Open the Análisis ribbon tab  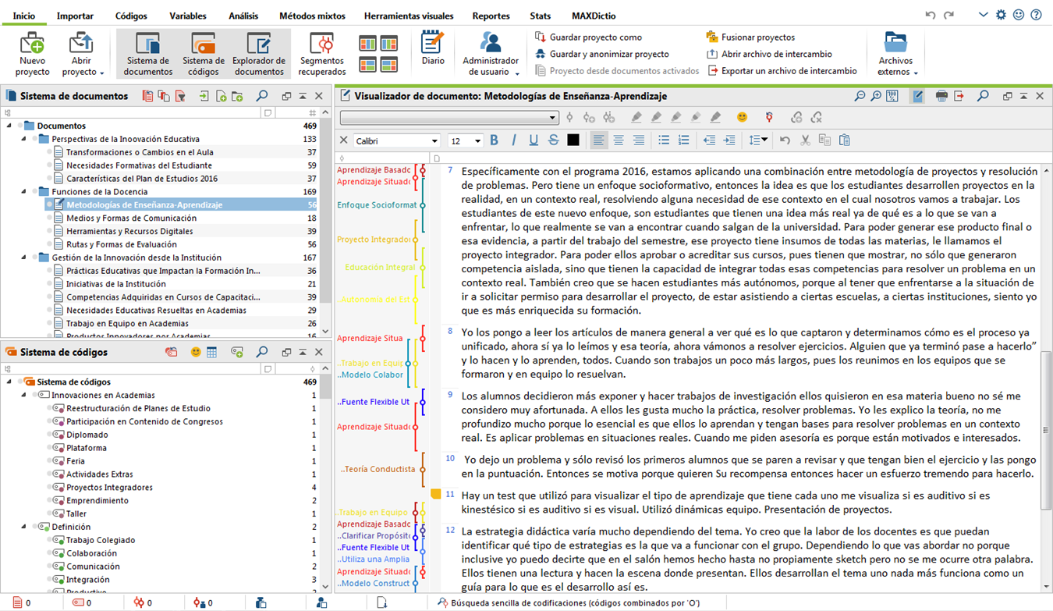pos(243,16)
